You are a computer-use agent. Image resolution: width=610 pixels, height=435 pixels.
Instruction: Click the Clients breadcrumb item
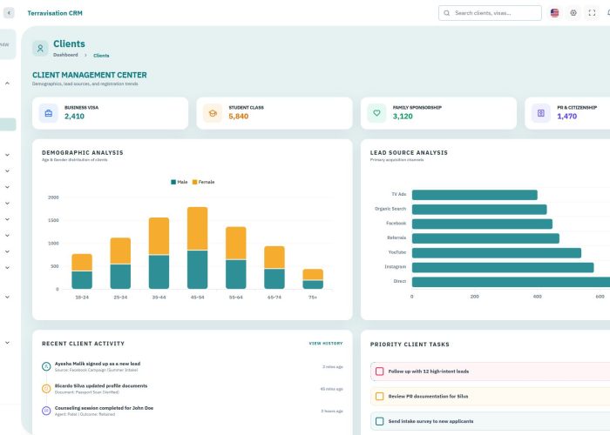coord(101,56)
